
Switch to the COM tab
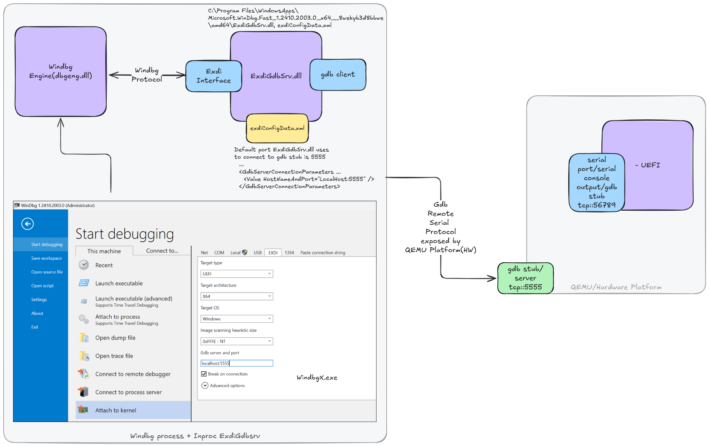click(x=219, y=252)
